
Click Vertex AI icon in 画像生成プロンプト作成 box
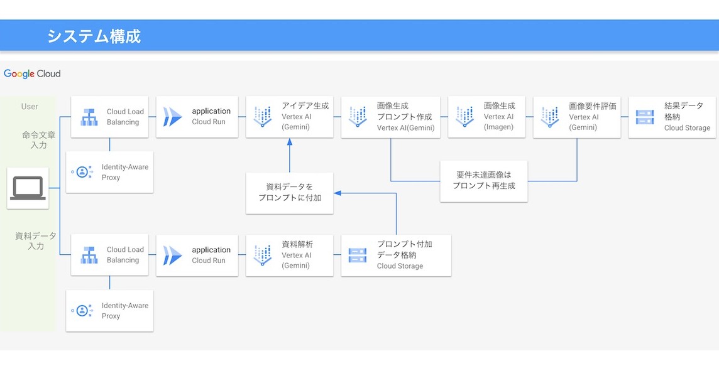[358, 117]
